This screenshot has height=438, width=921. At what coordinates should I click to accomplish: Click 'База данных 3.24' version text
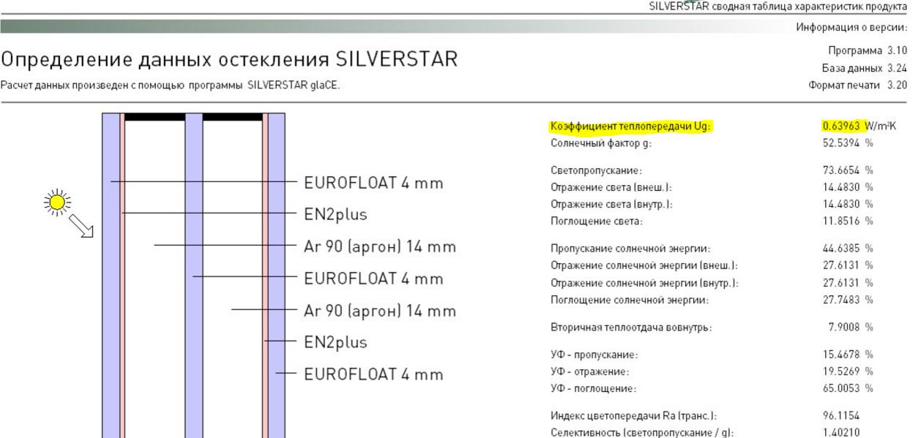[865, 68]
